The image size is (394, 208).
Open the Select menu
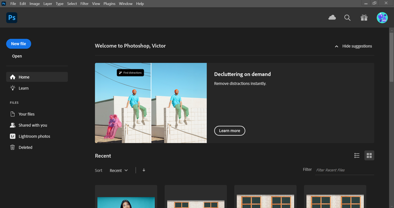(x=72, y=4)
